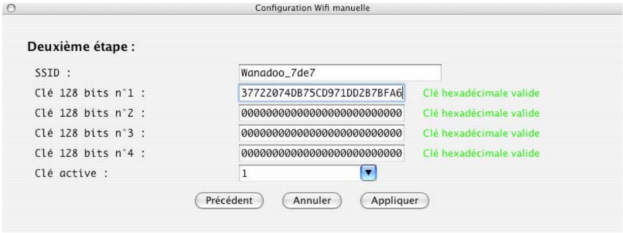Image resolution: width=623 pixels, height=233 pixels.
Task: Click the Clé 128 bits n°4 field
Action: point(321,153)
